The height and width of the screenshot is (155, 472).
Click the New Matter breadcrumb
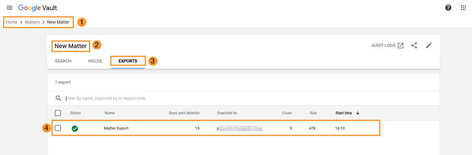(58, 22)
